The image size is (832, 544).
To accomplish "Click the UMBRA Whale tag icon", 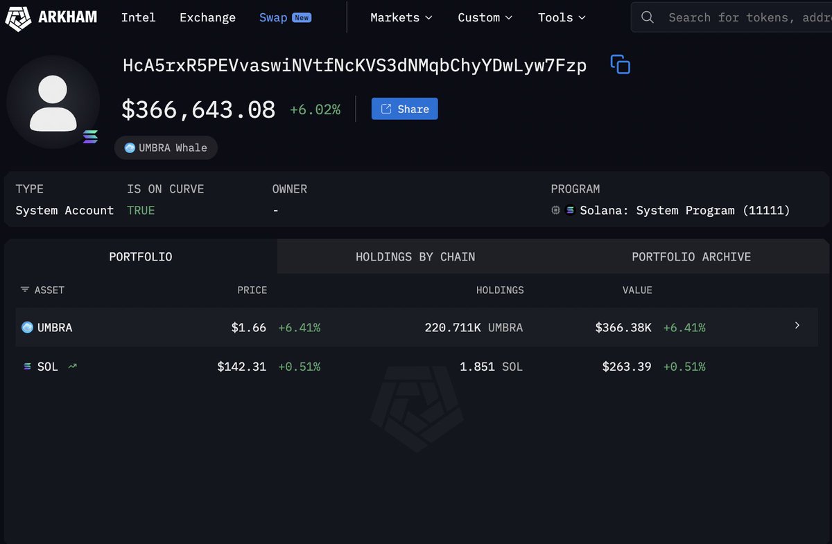I will (130, 148).
